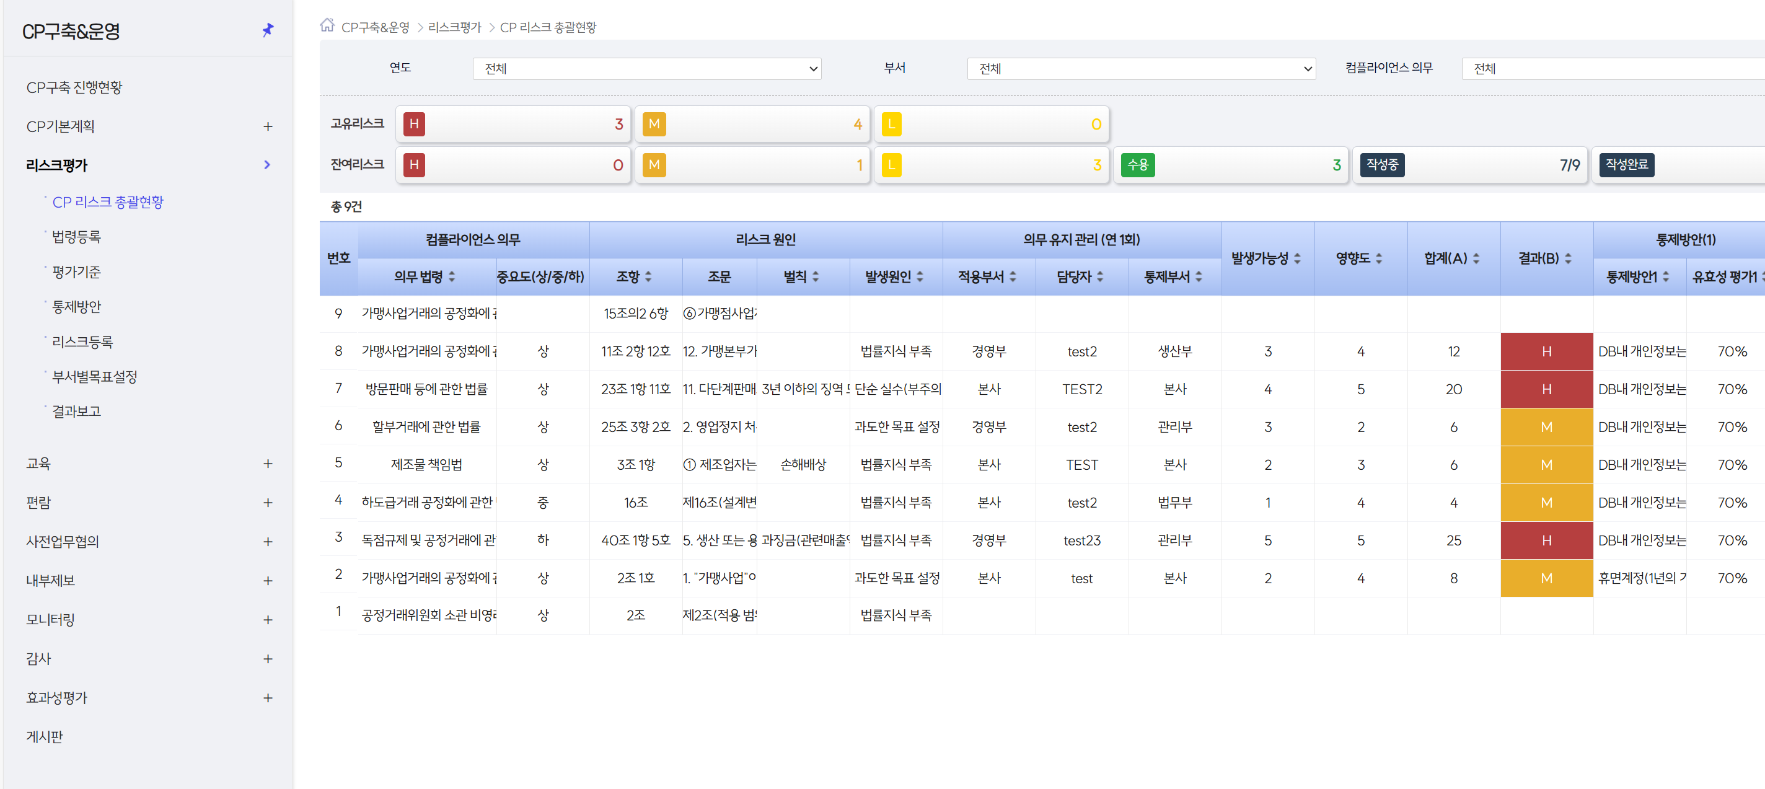Click row 7 law 방문판매 등에 관한 법률
The width and height of the screenshot is (1765, 789).
[426, 389]
